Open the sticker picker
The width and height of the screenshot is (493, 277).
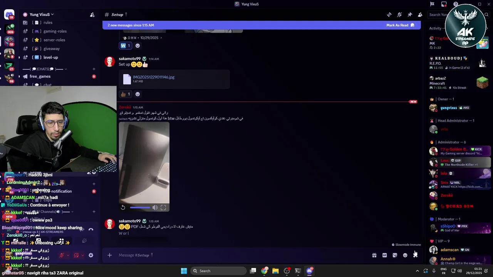click(x=395, y=255)
